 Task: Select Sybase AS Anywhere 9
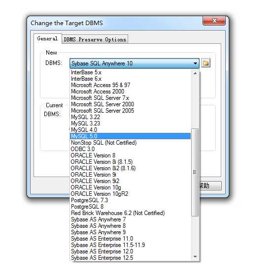(x=131, y=232)
